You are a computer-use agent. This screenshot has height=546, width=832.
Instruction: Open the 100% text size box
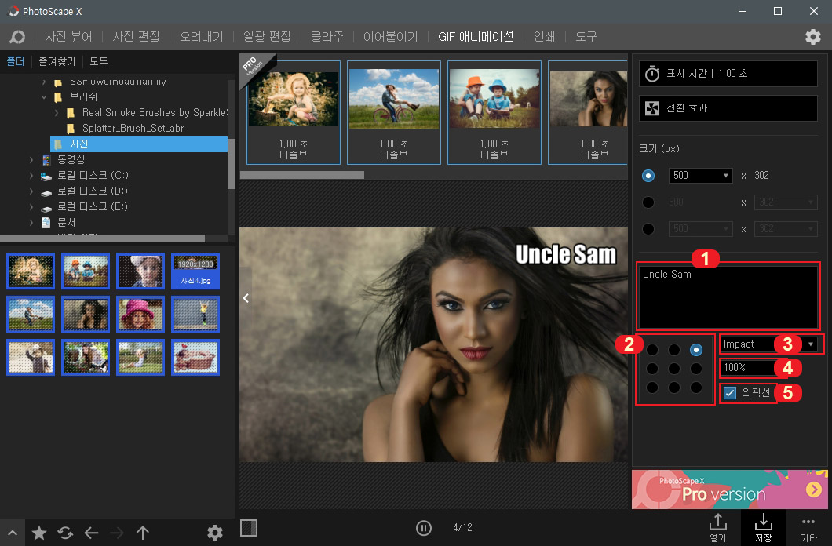(x=750, y=367)
